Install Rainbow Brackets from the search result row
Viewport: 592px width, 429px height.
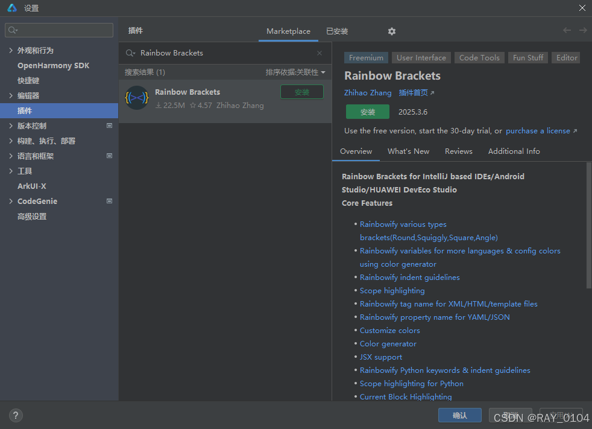tap(302, 92)
